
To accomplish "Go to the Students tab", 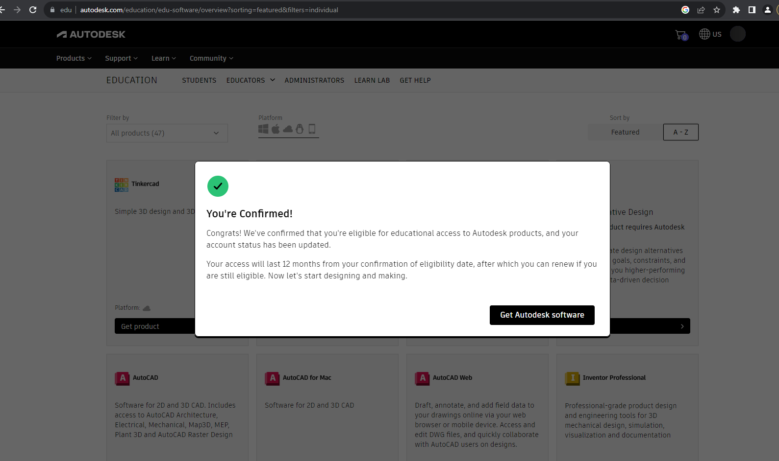I will tap(199, 80).
